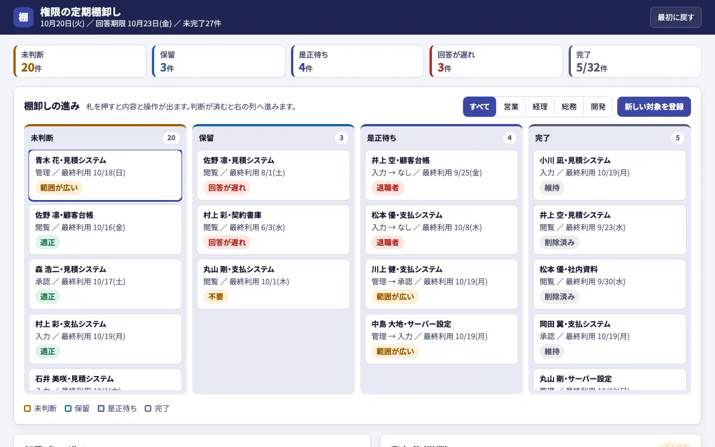
Task: Click the 是正待ち column count badge 4
Action: coord(509,138)
